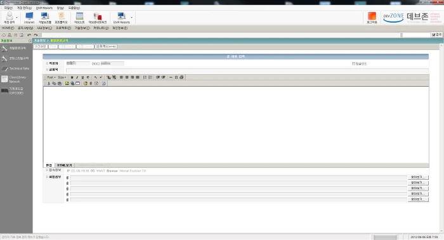Open the Intranet toolbar icon
Screen dimensions: 444x240
[x=29, y=18]
